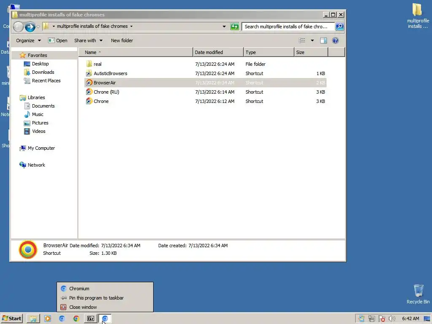Click File folder type of real row

click(x=255, y=64)
